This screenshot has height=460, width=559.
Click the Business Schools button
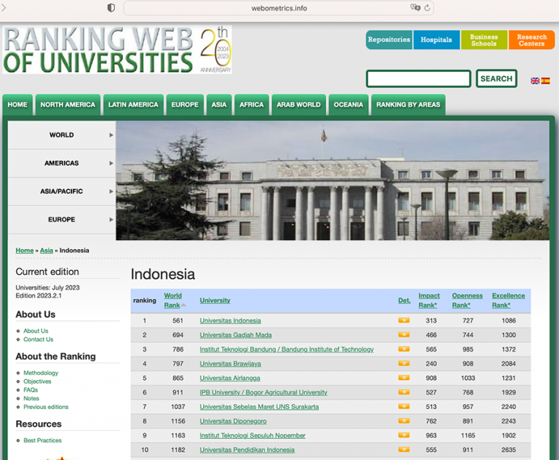[x=484, y=39]
